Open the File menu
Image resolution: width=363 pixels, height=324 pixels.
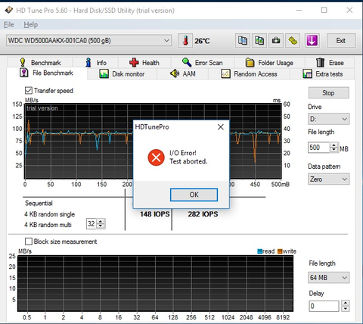(x=9, y=25)
